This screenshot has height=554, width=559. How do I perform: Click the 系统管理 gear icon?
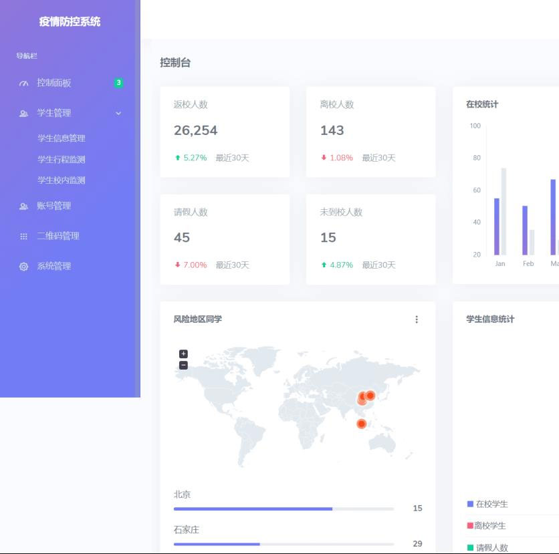point(23,267)
